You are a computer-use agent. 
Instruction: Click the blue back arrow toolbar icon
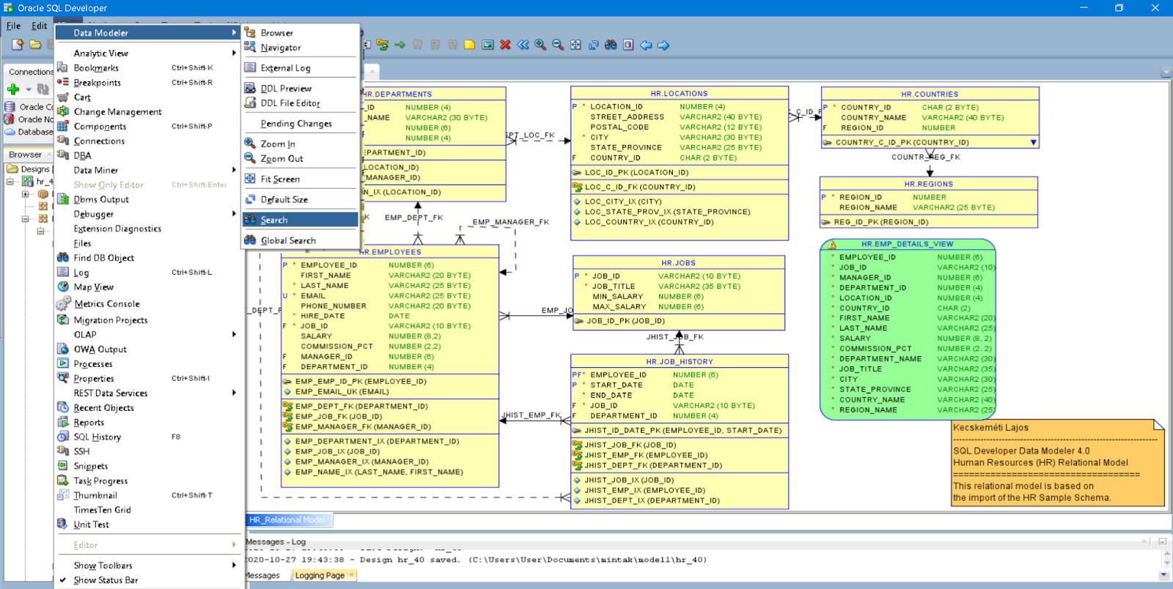pos(646,45)
